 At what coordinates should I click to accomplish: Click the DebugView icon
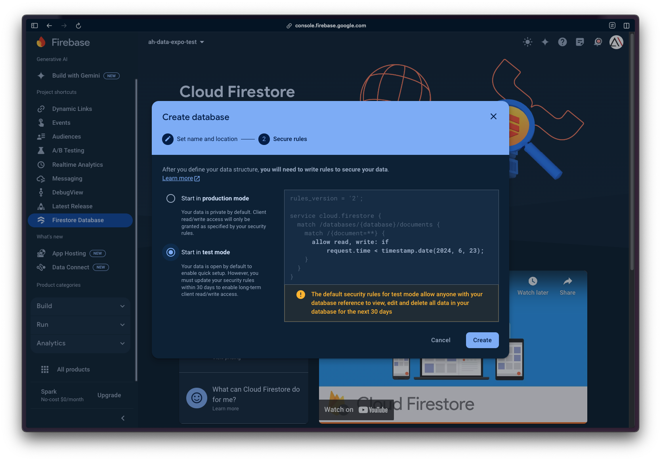tap(41, 192)
